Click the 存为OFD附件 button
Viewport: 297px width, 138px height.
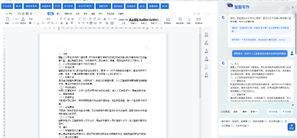click(85, 6)
